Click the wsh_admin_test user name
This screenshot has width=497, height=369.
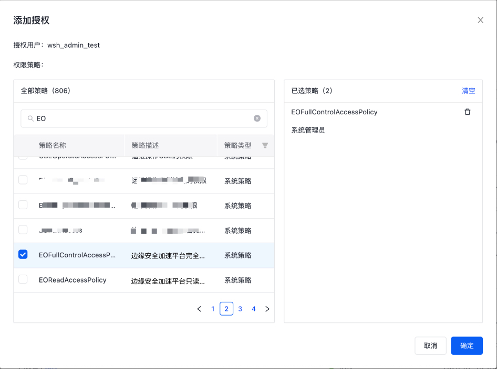pyautogui.click(x=74, y=45)
